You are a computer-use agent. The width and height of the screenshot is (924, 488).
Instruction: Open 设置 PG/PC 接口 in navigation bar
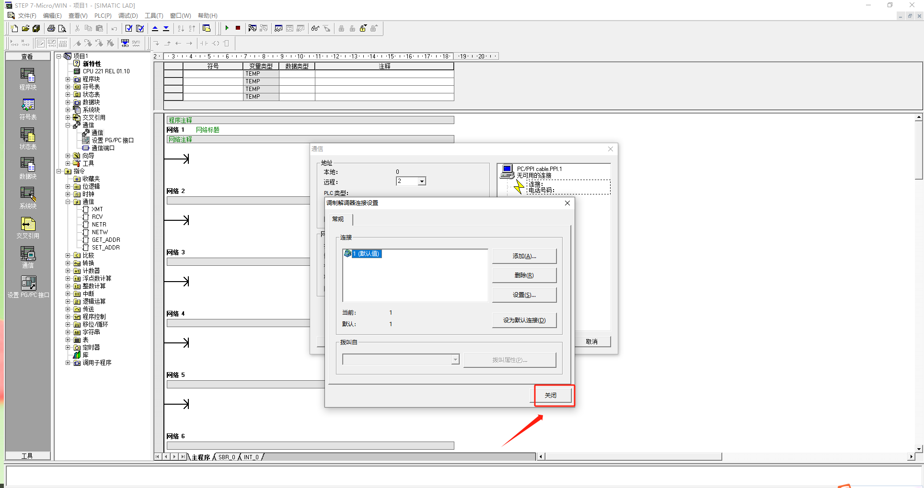pyautogui.click(x=28, y=287)
